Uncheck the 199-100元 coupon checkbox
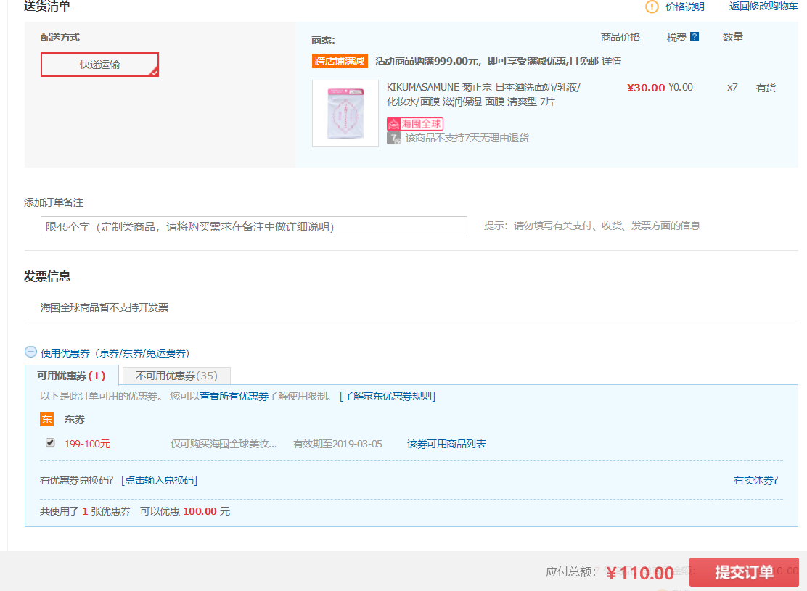807x591 pixels. [x=50, y=443]
